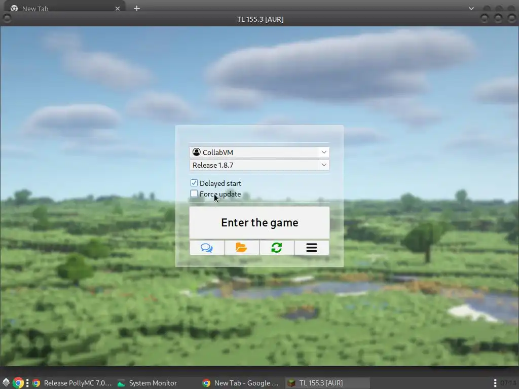Viewport: 519px width, 389px height.
Task: Enable the Force update checkbox
Action: pos(194,193)
